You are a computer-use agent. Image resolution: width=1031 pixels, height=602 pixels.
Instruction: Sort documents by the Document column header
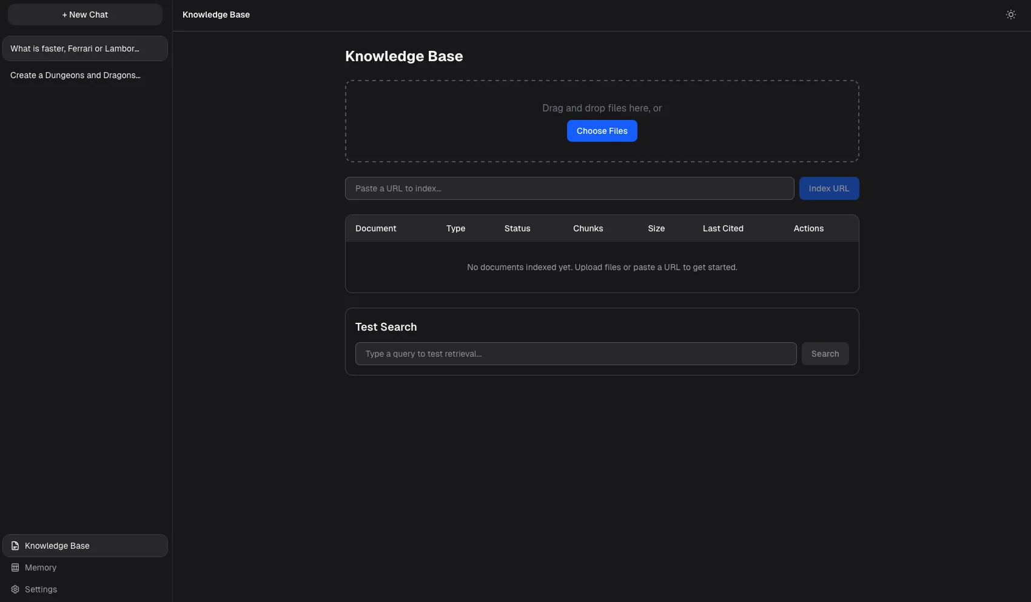[x=375, y=228]
